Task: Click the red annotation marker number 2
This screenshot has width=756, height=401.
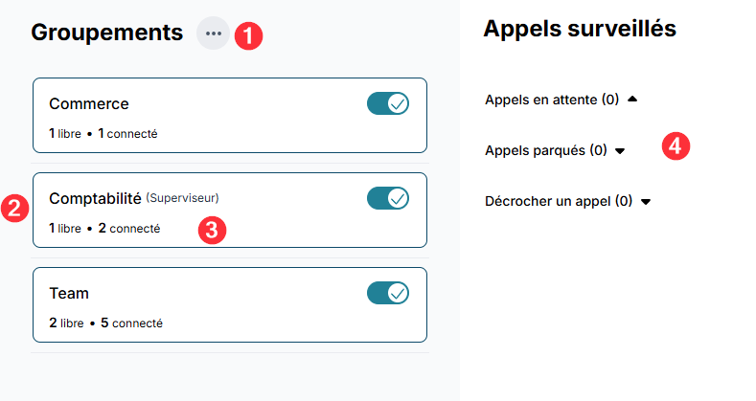Action: pyautogui.click(x=14, y=208)
